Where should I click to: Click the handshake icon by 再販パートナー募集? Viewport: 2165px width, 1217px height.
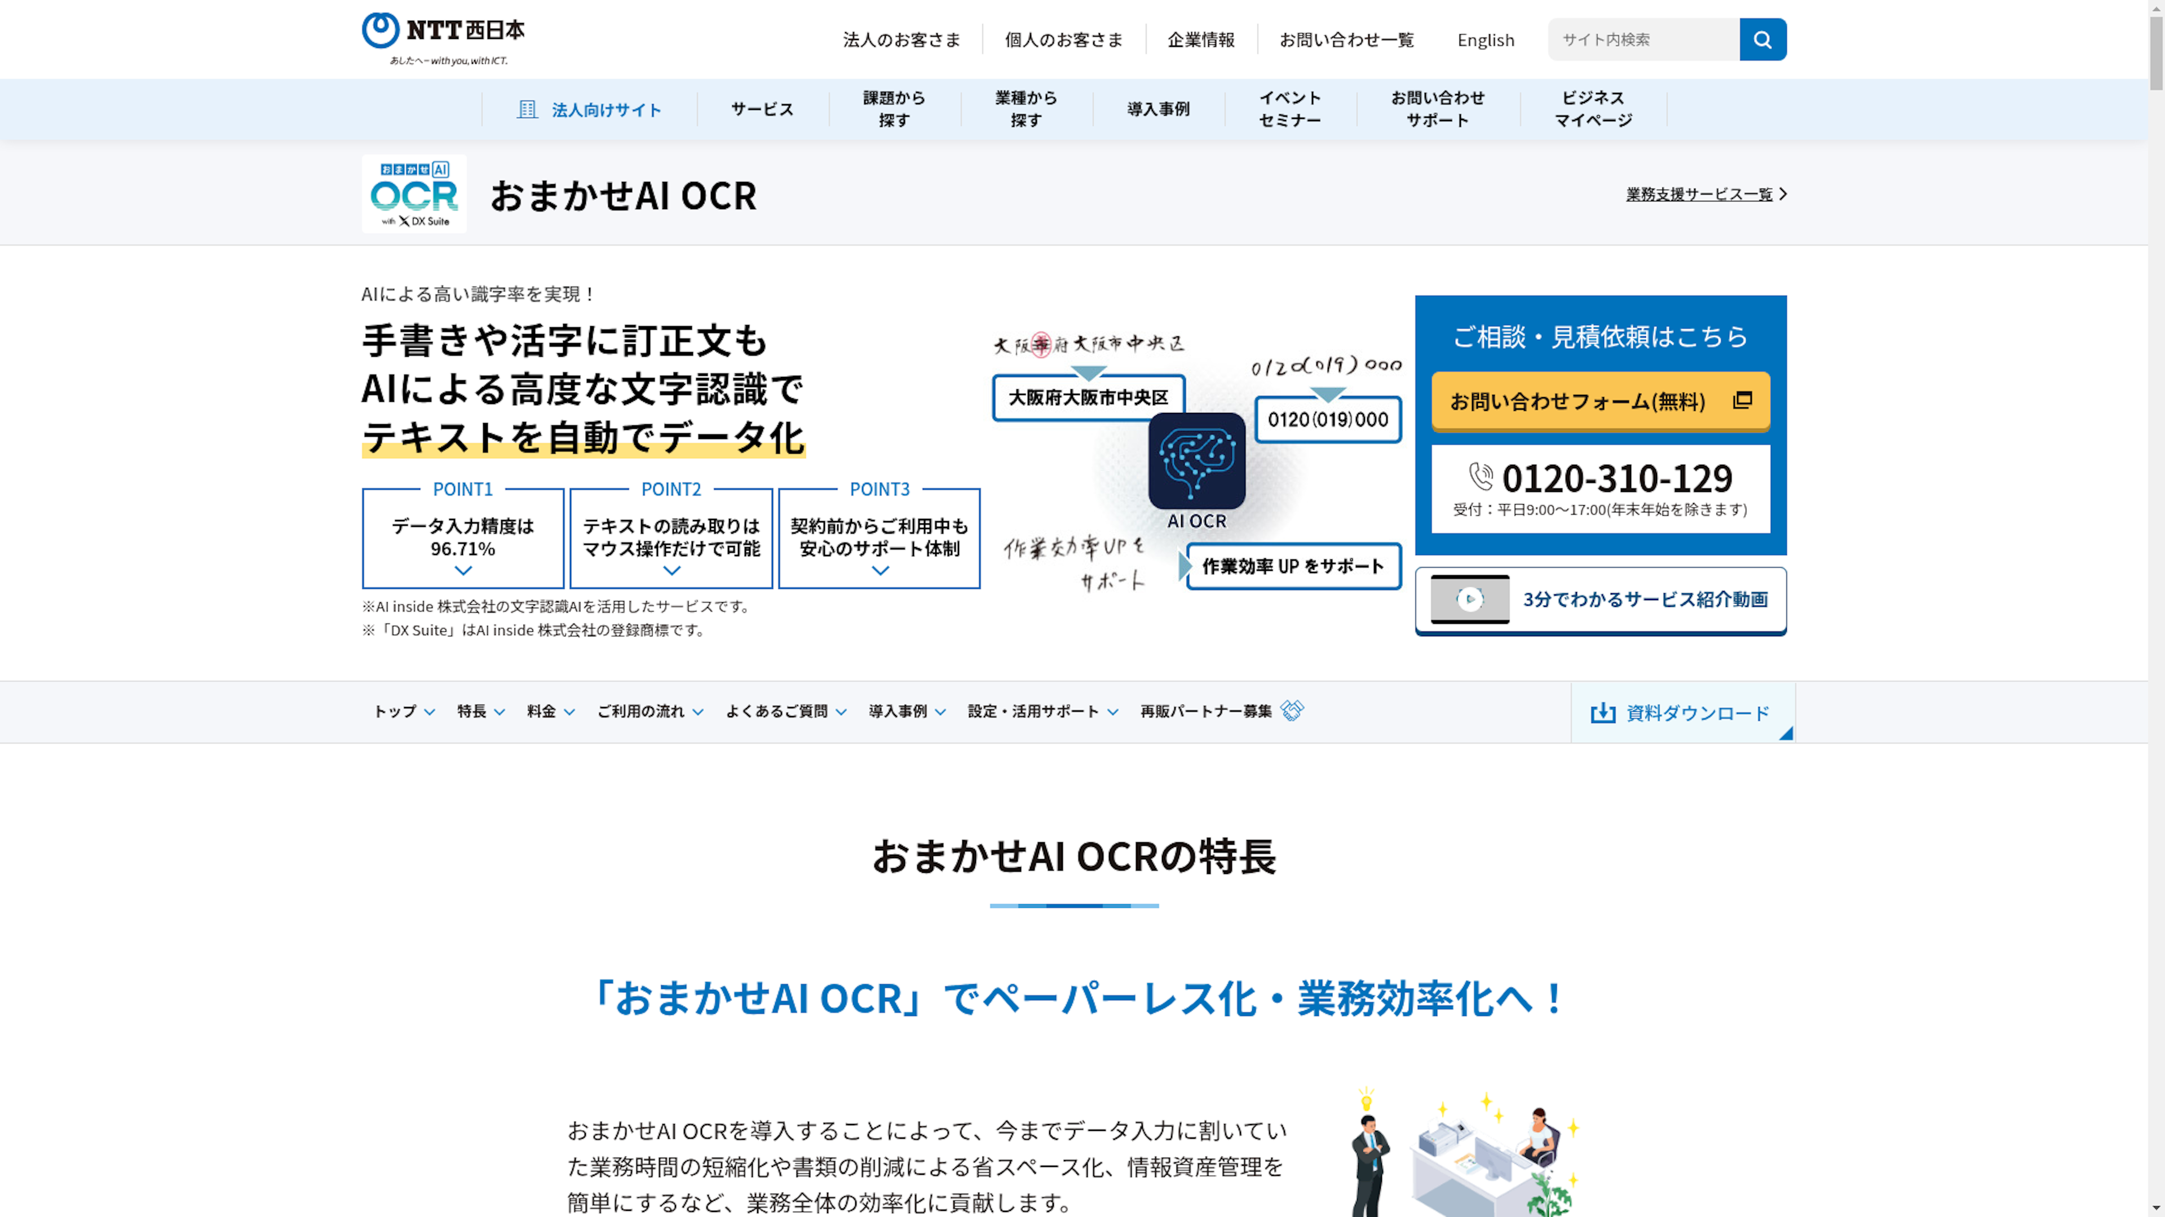tap(1292, 710)
